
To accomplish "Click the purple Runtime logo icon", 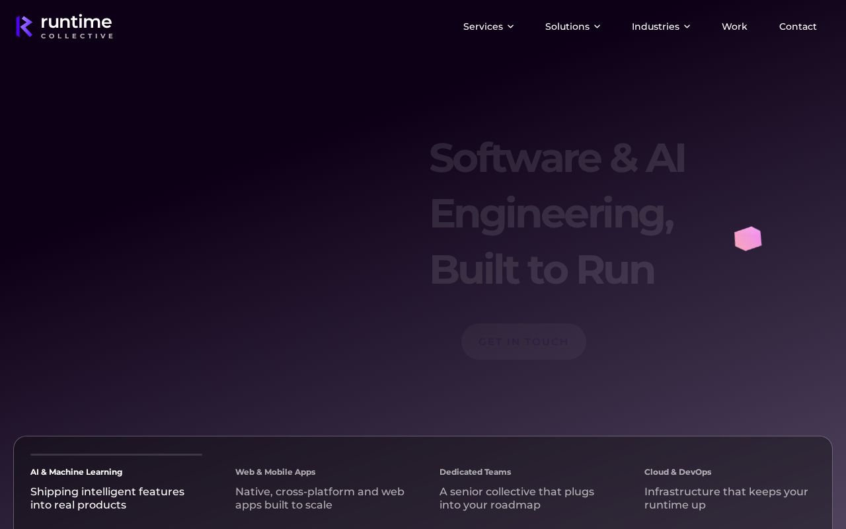I will [24, 26].
